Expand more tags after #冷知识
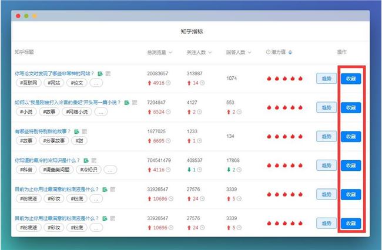382x250 pixels. 110,170
